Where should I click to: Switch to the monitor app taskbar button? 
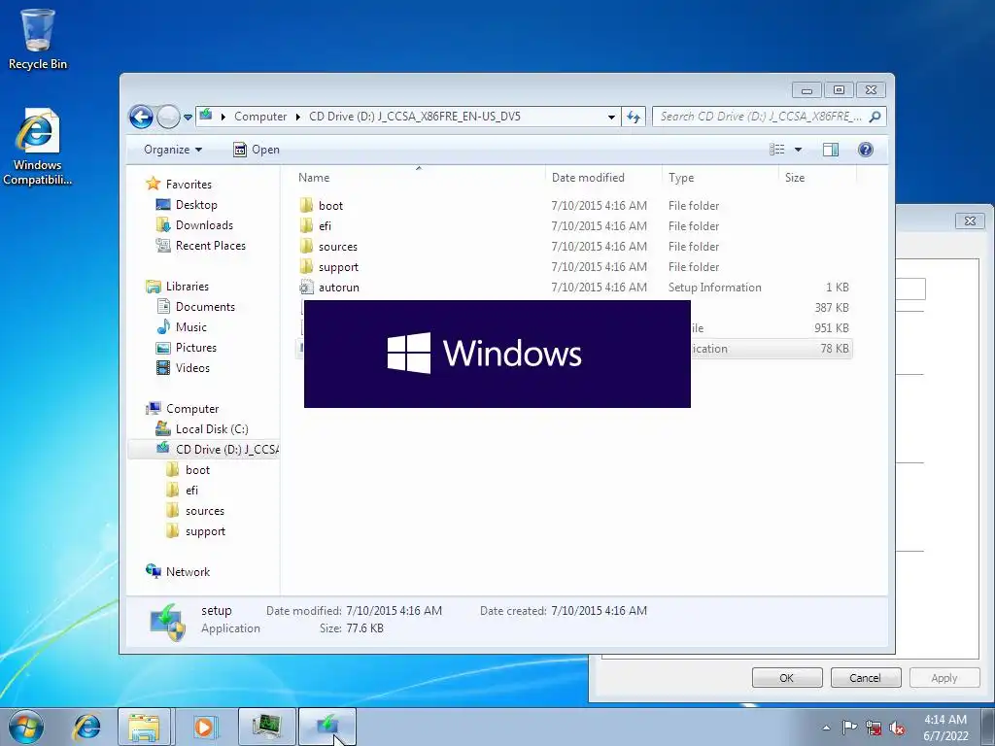(267, 727)
